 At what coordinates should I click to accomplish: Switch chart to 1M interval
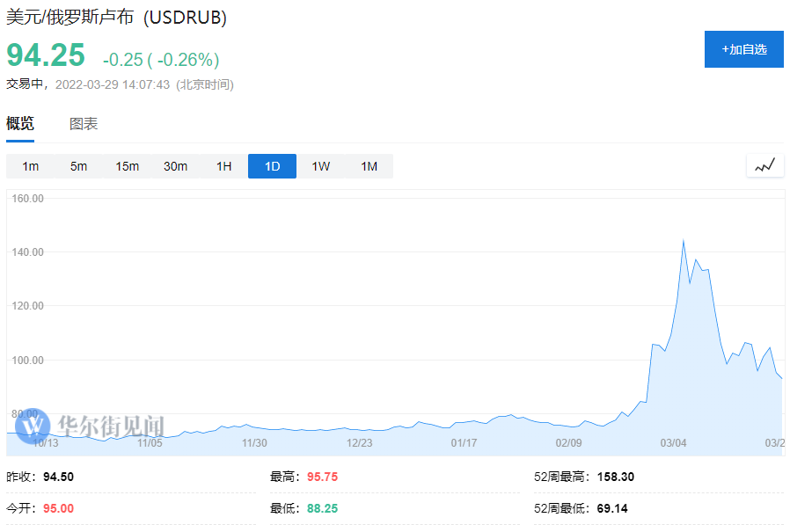369,166
